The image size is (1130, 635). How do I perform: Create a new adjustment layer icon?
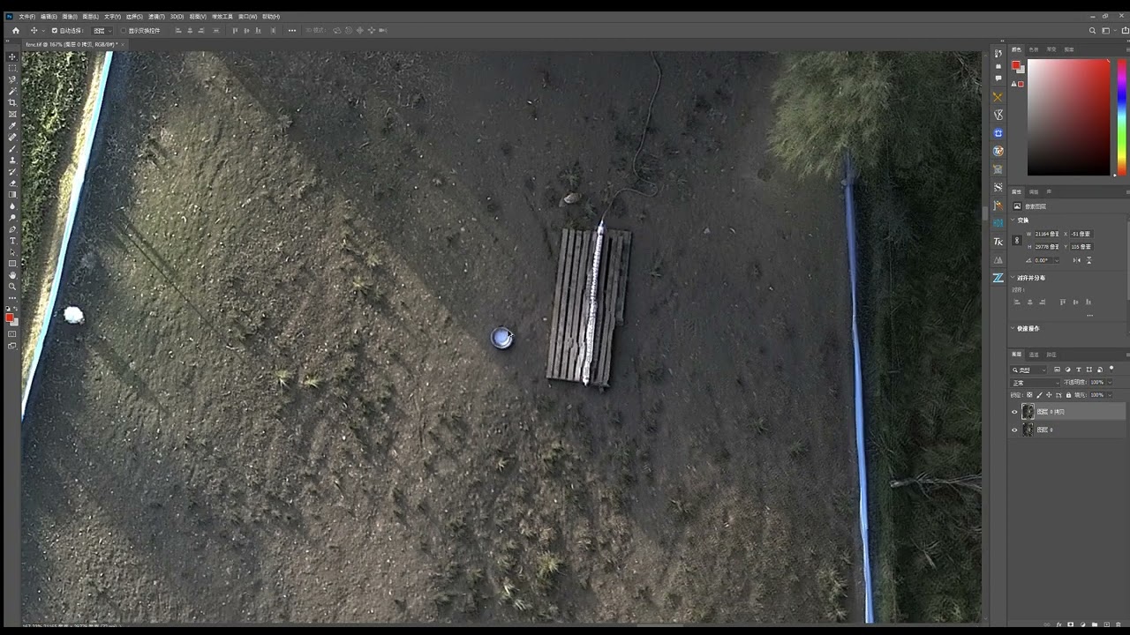tap(1083, 624)
